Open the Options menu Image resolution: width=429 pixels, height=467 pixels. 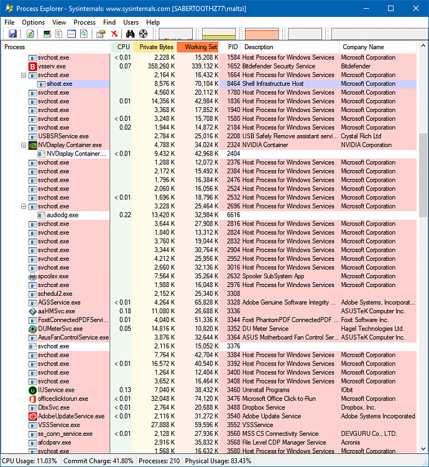(x=34, y=22)
